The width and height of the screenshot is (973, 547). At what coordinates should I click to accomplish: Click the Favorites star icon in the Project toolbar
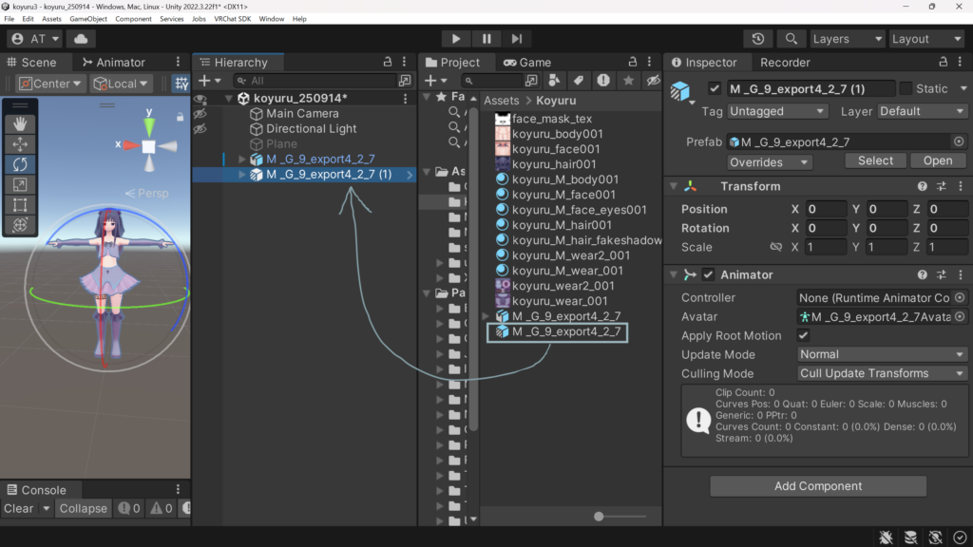(629, 81)
